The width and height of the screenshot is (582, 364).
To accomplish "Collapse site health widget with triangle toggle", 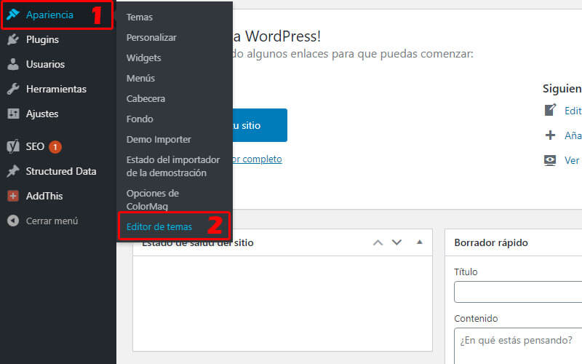I will (x=420, y=242).
